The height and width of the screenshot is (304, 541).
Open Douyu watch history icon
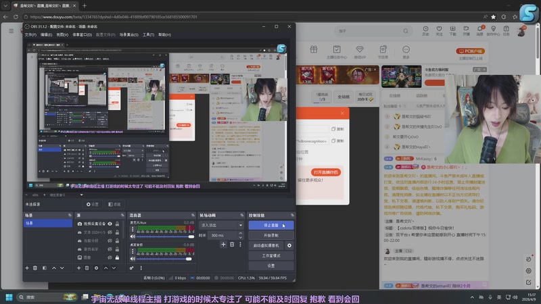tap(426, 30)
